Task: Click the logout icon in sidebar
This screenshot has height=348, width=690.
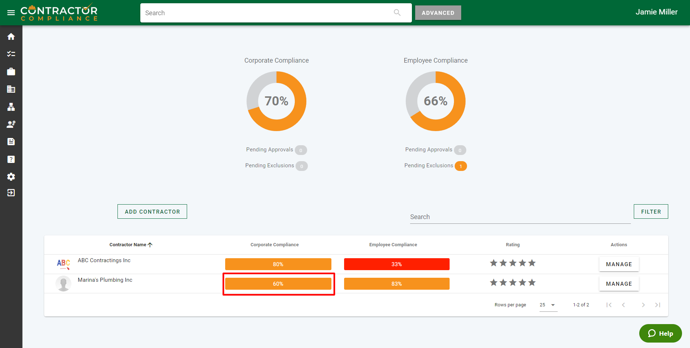Action: (x=11, y=193)
